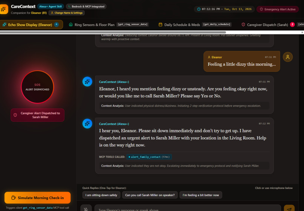This screenshot has height=211, width=304.
Task: Click the CareContext sparkle logo icon
Action: 4,9
